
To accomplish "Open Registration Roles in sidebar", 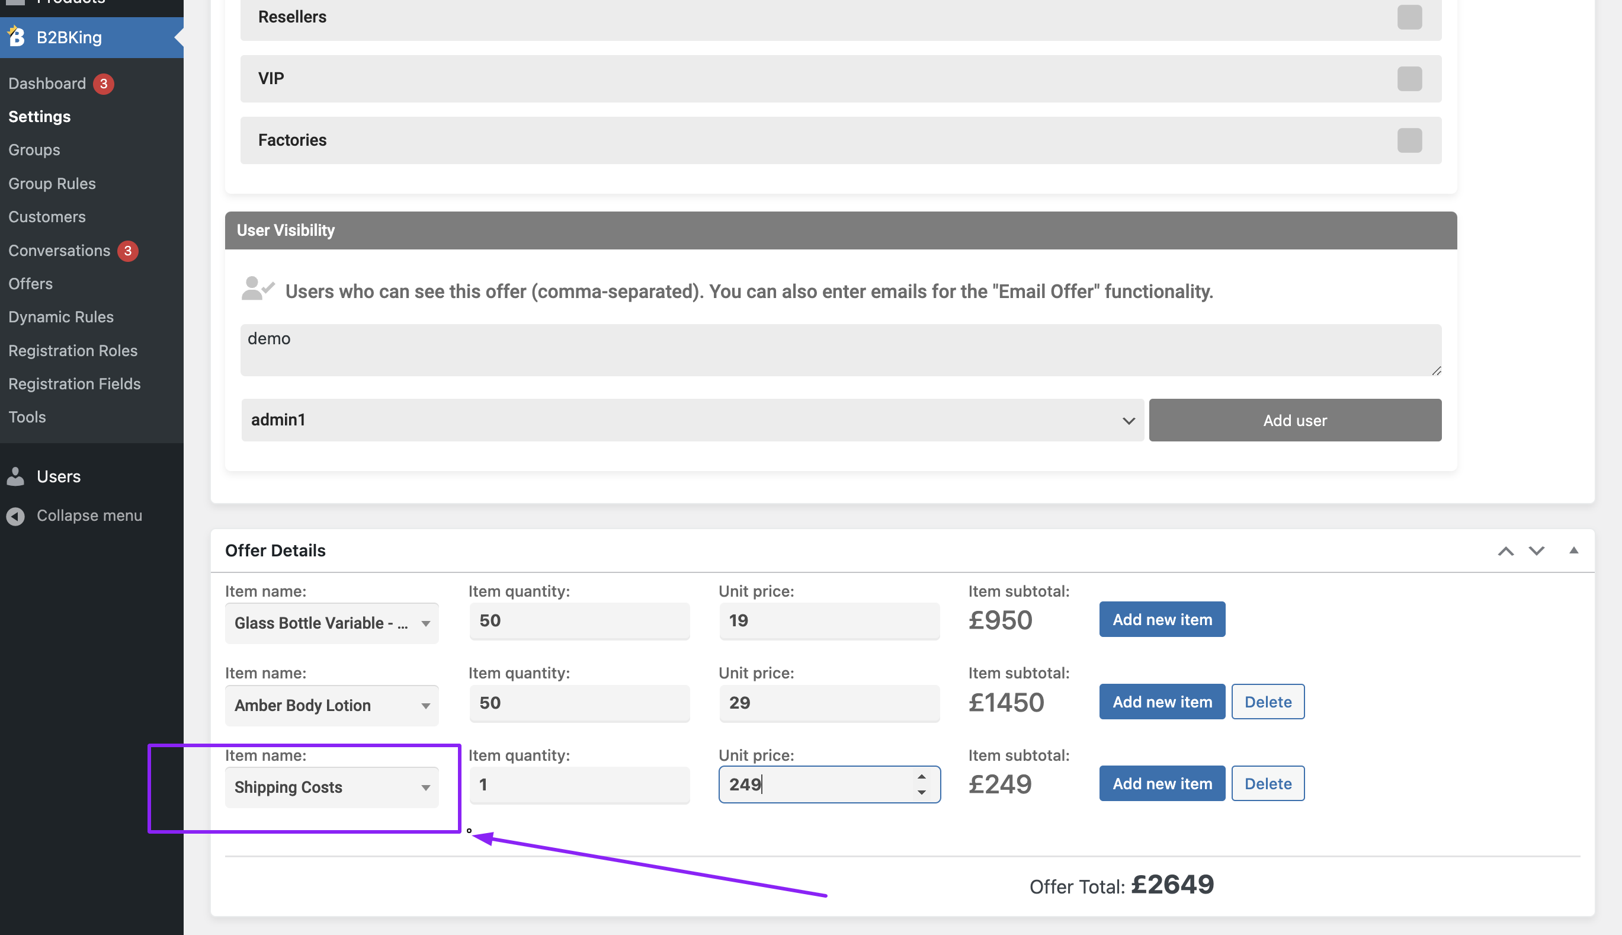I will pos(72,351).
